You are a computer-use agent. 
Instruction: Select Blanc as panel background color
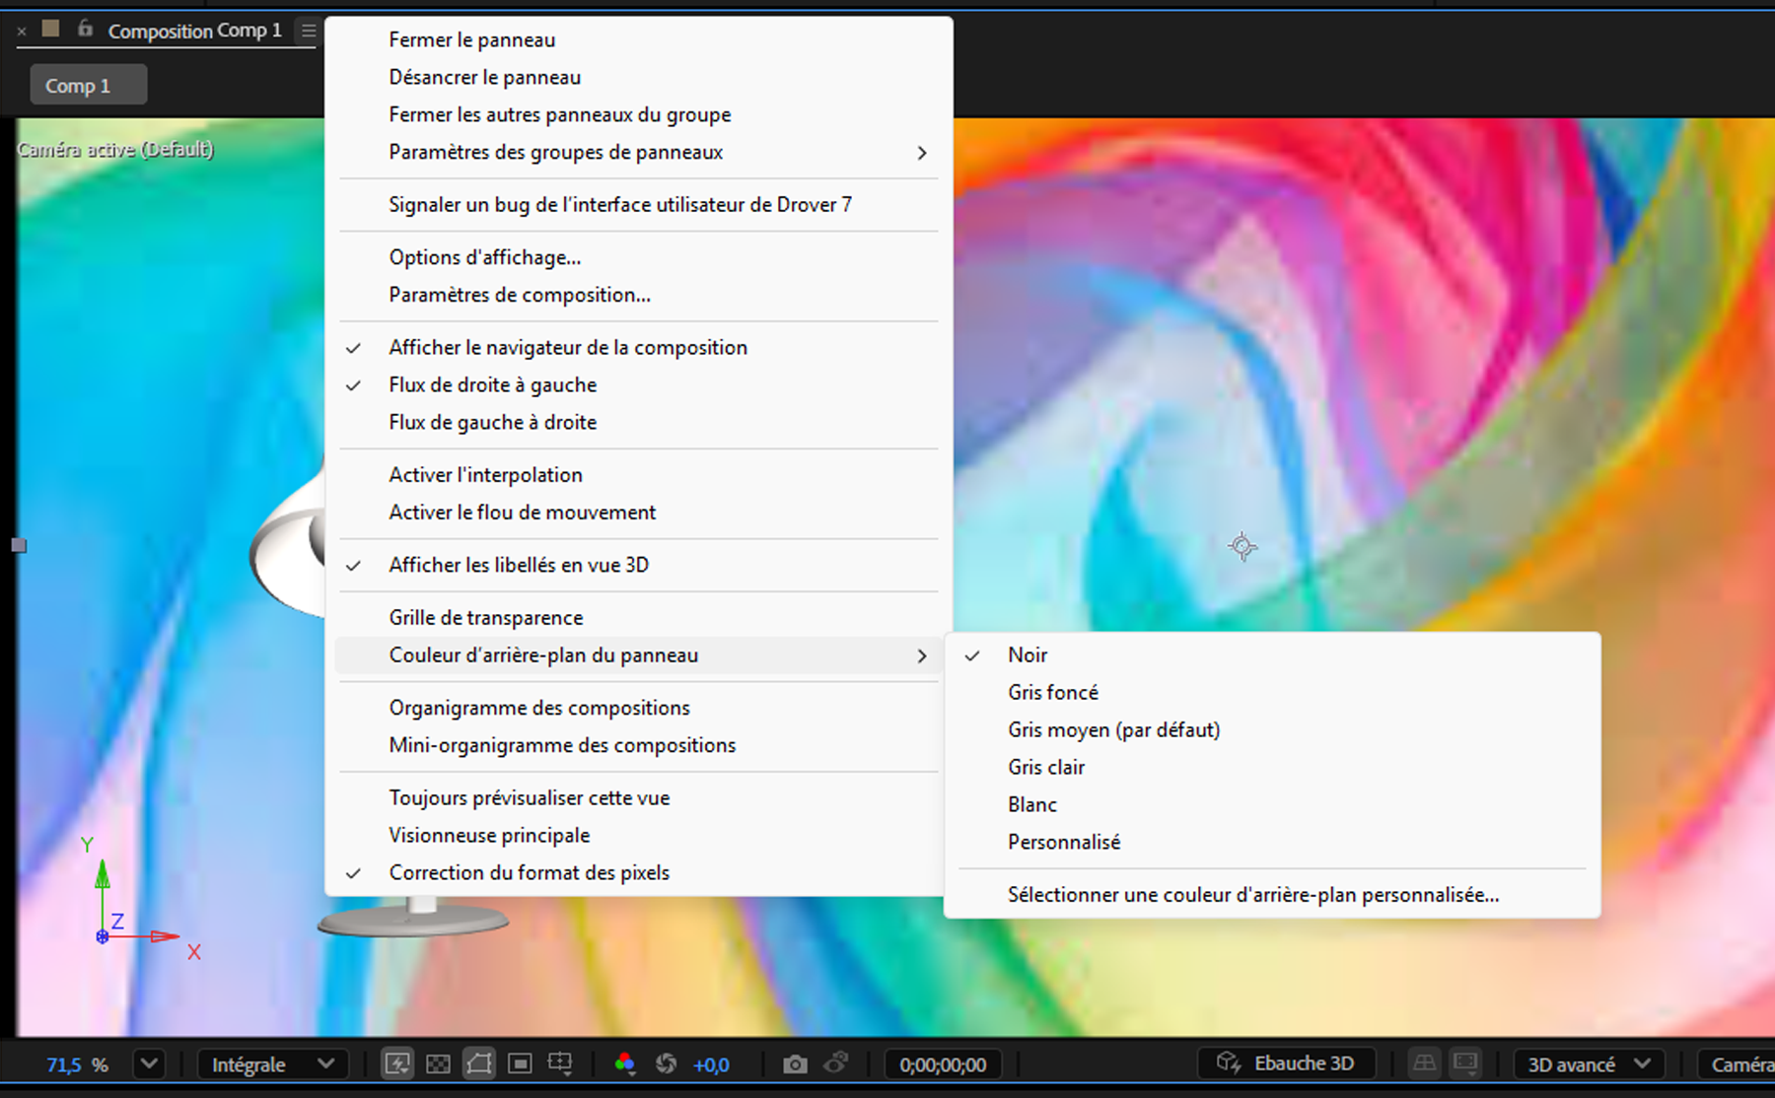tap(1031, 804)
